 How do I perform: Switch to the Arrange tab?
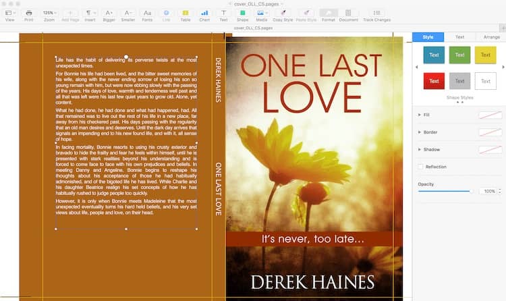[491, 37]
